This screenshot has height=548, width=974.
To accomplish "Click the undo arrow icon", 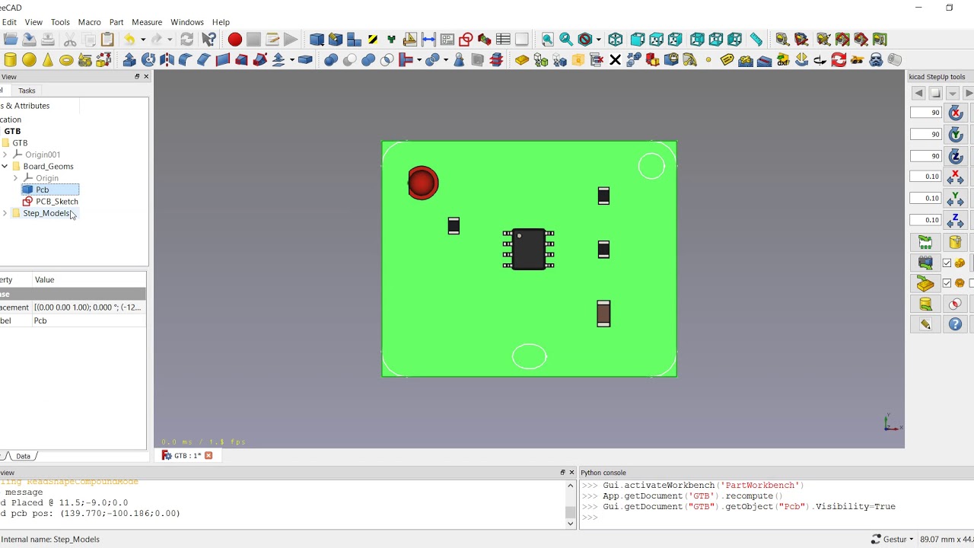I will pos(130,40).
